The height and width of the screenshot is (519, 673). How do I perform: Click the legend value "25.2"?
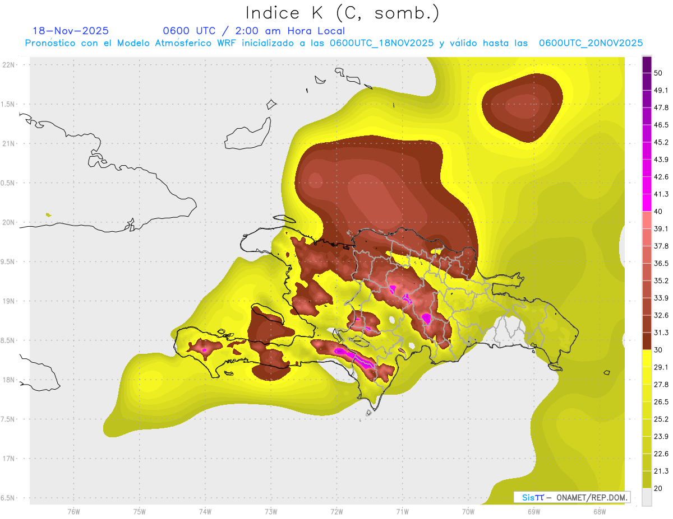pos(662,419)
